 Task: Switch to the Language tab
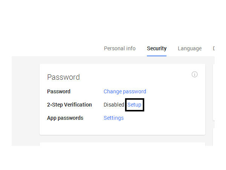(x=189, y=48)
